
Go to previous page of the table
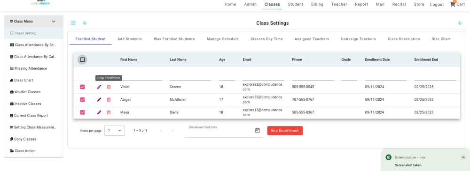point(161,131)
